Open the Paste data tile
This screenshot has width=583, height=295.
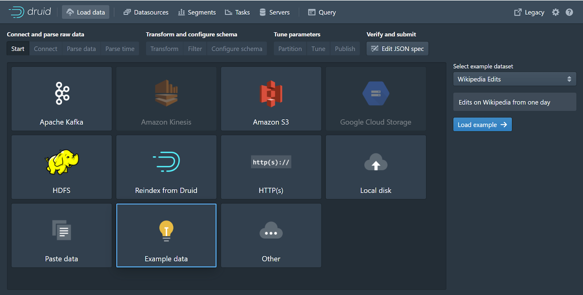[x=62, y=236]
